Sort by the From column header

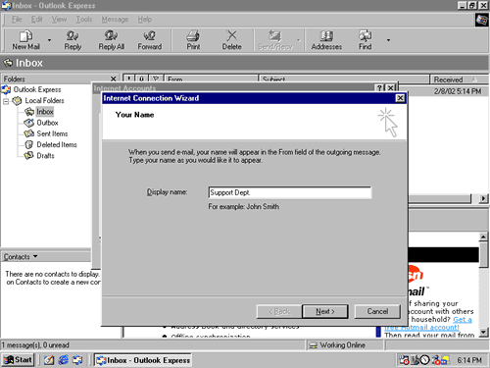(211, 79)
